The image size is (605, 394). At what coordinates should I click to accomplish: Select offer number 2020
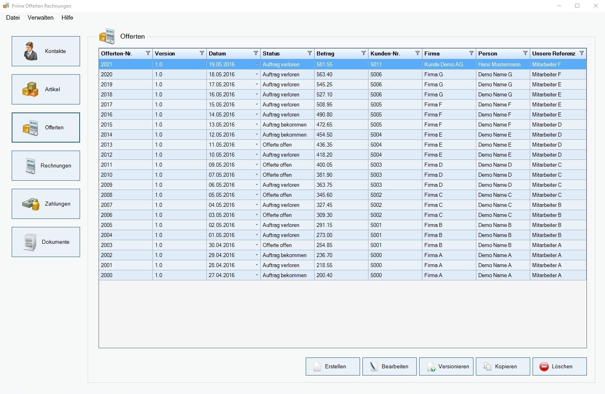(x=126, y=74)
